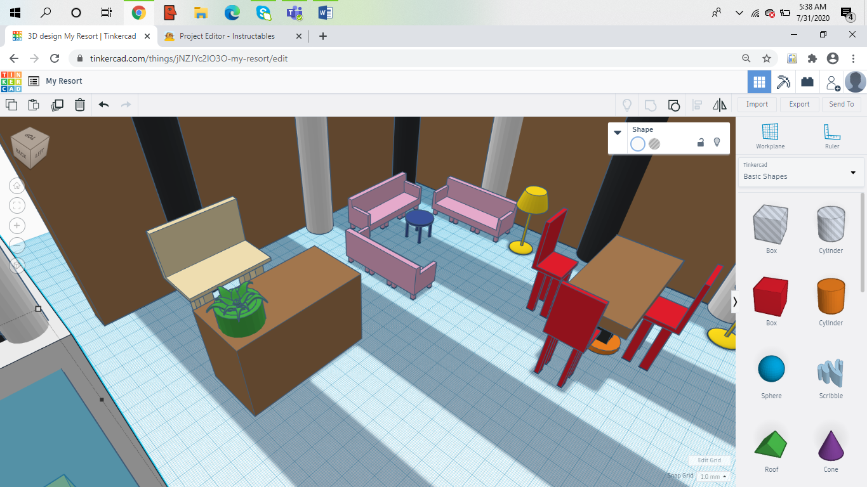Click the Align tool icon
The width and height of the screenshot is (867, 487).
pyautogui.click(x=697, y=105)
